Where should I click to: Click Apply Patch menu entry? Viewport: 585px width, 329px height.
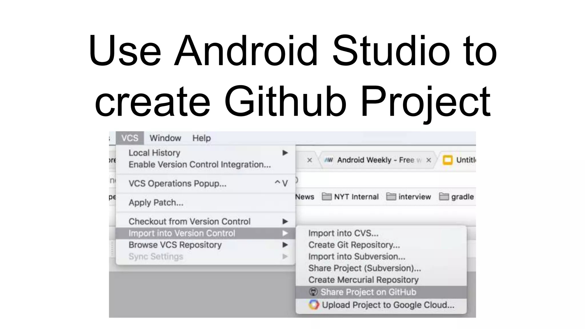(x=205, y=202)
